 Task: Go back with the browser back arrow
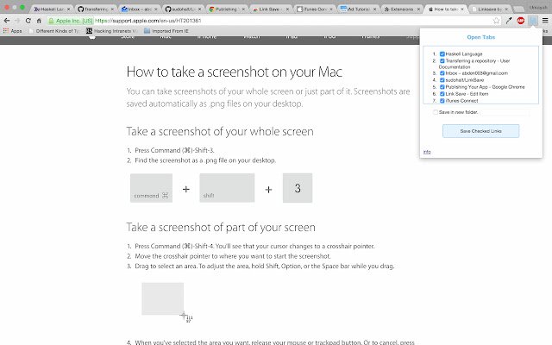(7, 21)
